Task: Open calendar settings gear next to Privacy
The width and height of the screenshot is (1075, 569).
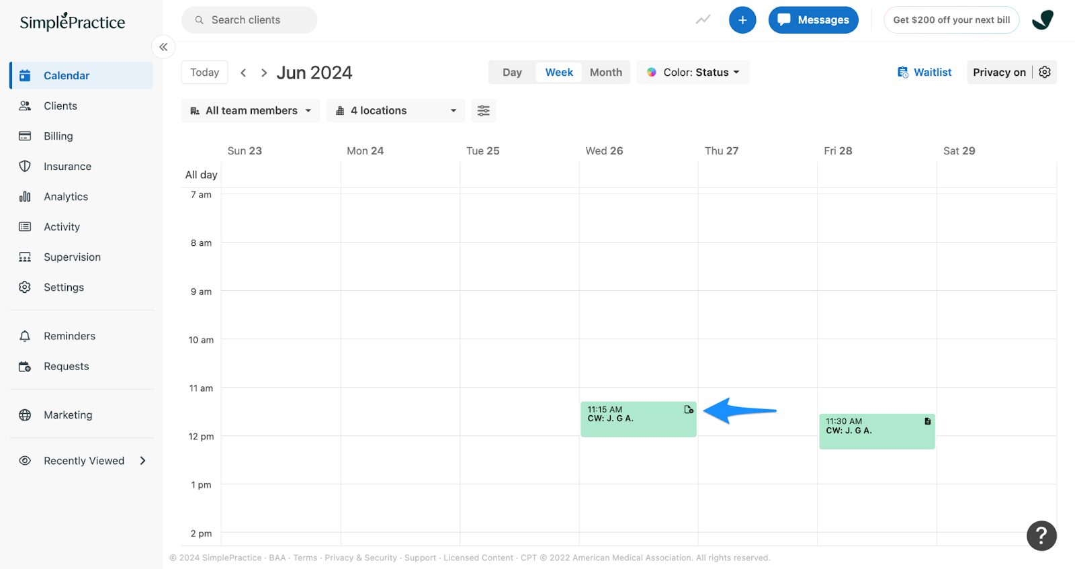Action: (1045, 72)
